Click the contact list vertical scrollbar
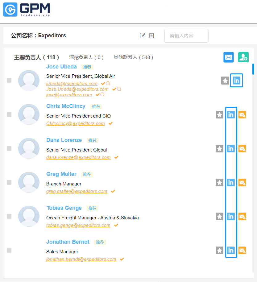This screenshot has height=282, width=257. 253,69
